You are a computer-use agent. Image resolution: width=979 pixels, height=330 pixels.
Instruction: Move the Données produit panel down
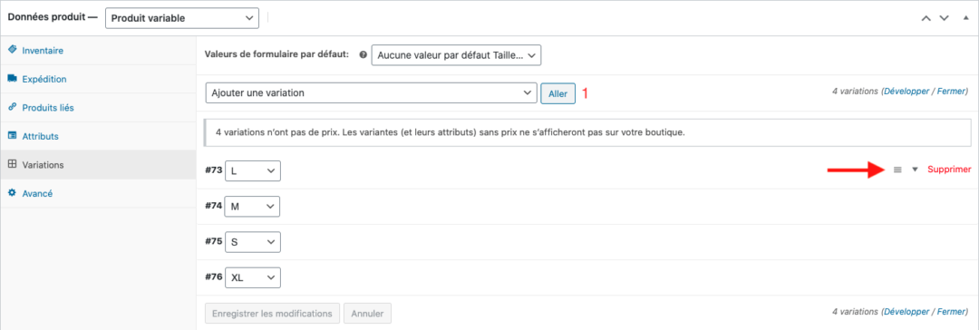pyautogui.click(x=944, y=18)
